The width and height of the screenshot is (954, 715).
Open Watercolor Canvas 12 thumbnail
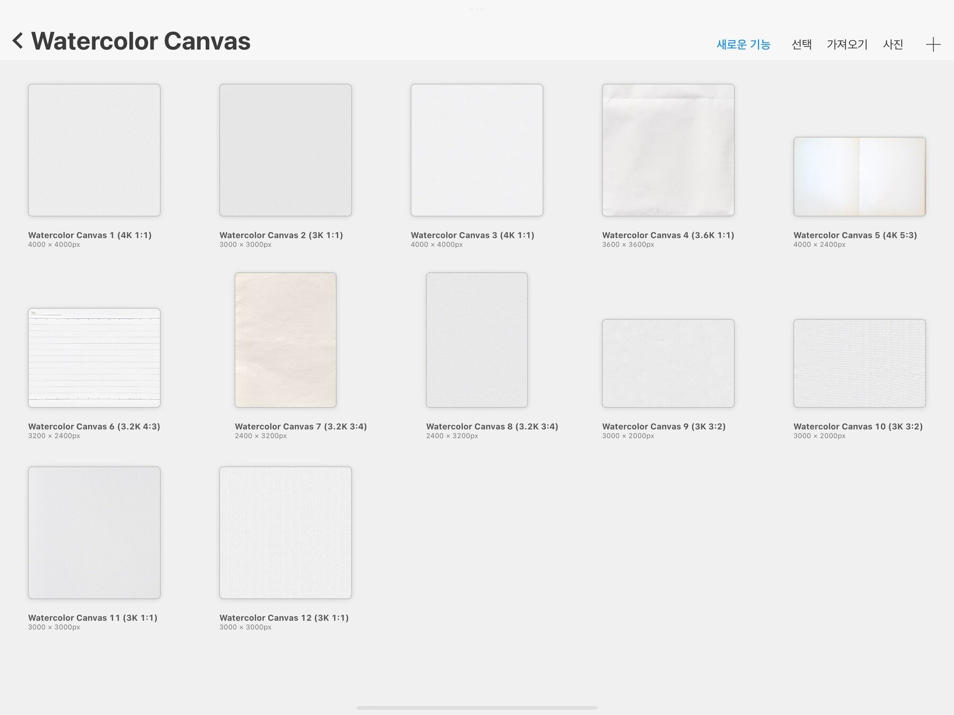point(286,533)
